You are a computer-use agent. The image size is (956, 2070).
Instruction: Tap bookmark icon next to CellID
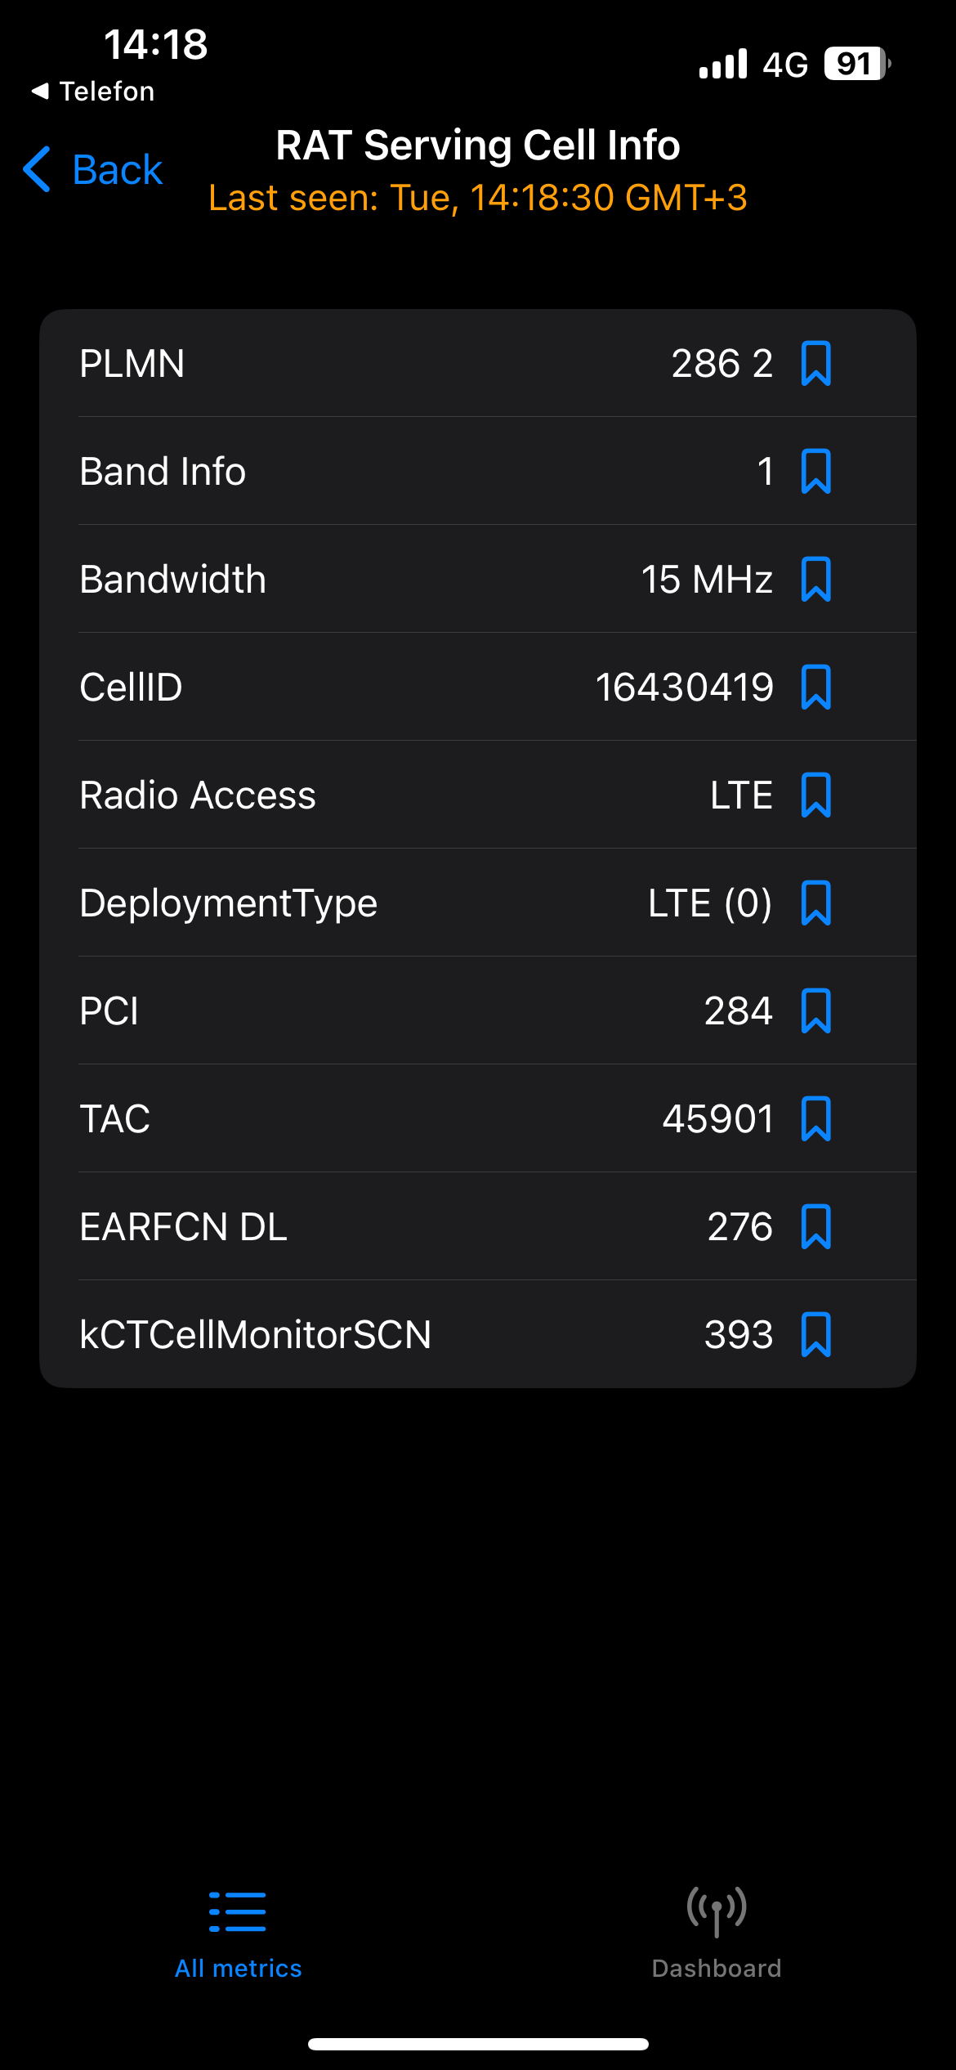[816, 687]
